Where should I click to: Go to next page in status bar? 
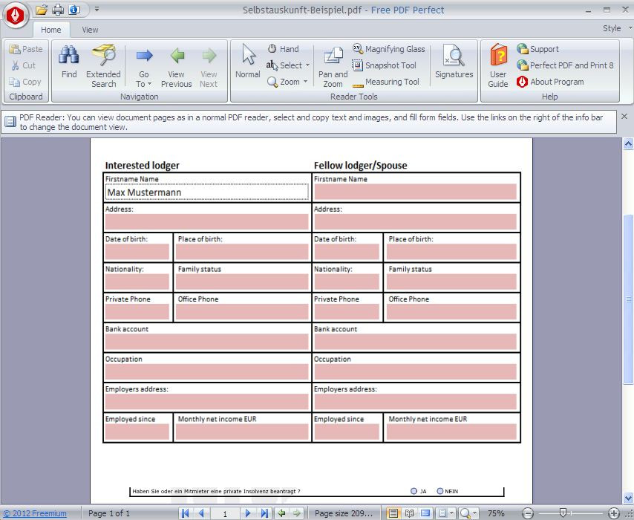pyautogui.click(x=248, y=513)
